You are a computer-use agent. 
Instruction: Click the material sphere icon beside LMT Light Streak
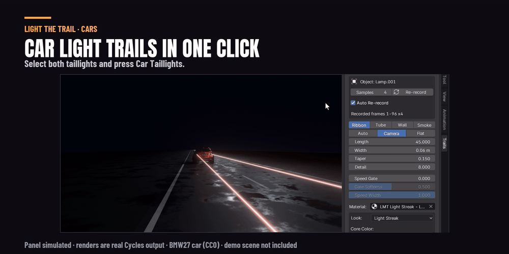pos(374,207)
